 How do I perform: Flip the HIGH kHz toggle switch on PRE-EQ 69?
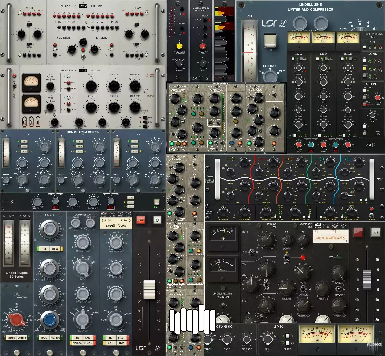point(251,252)
